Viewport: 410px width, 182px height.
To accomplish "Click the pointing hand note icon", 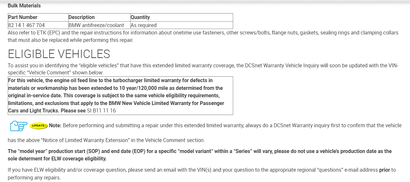I will [x=18, y=126].
